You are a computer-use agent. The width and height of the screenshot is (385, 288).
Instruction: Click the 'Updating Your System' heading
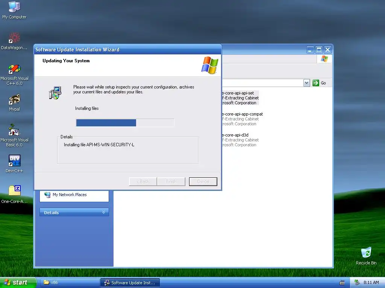point(66,61)
